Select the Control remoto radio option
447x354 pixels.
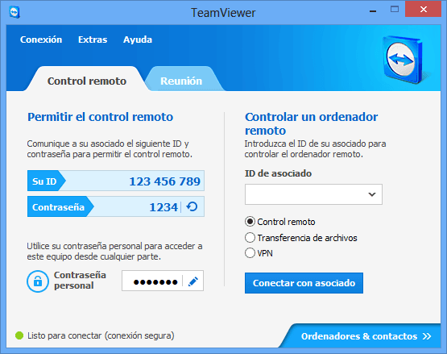tap(250, 222)
